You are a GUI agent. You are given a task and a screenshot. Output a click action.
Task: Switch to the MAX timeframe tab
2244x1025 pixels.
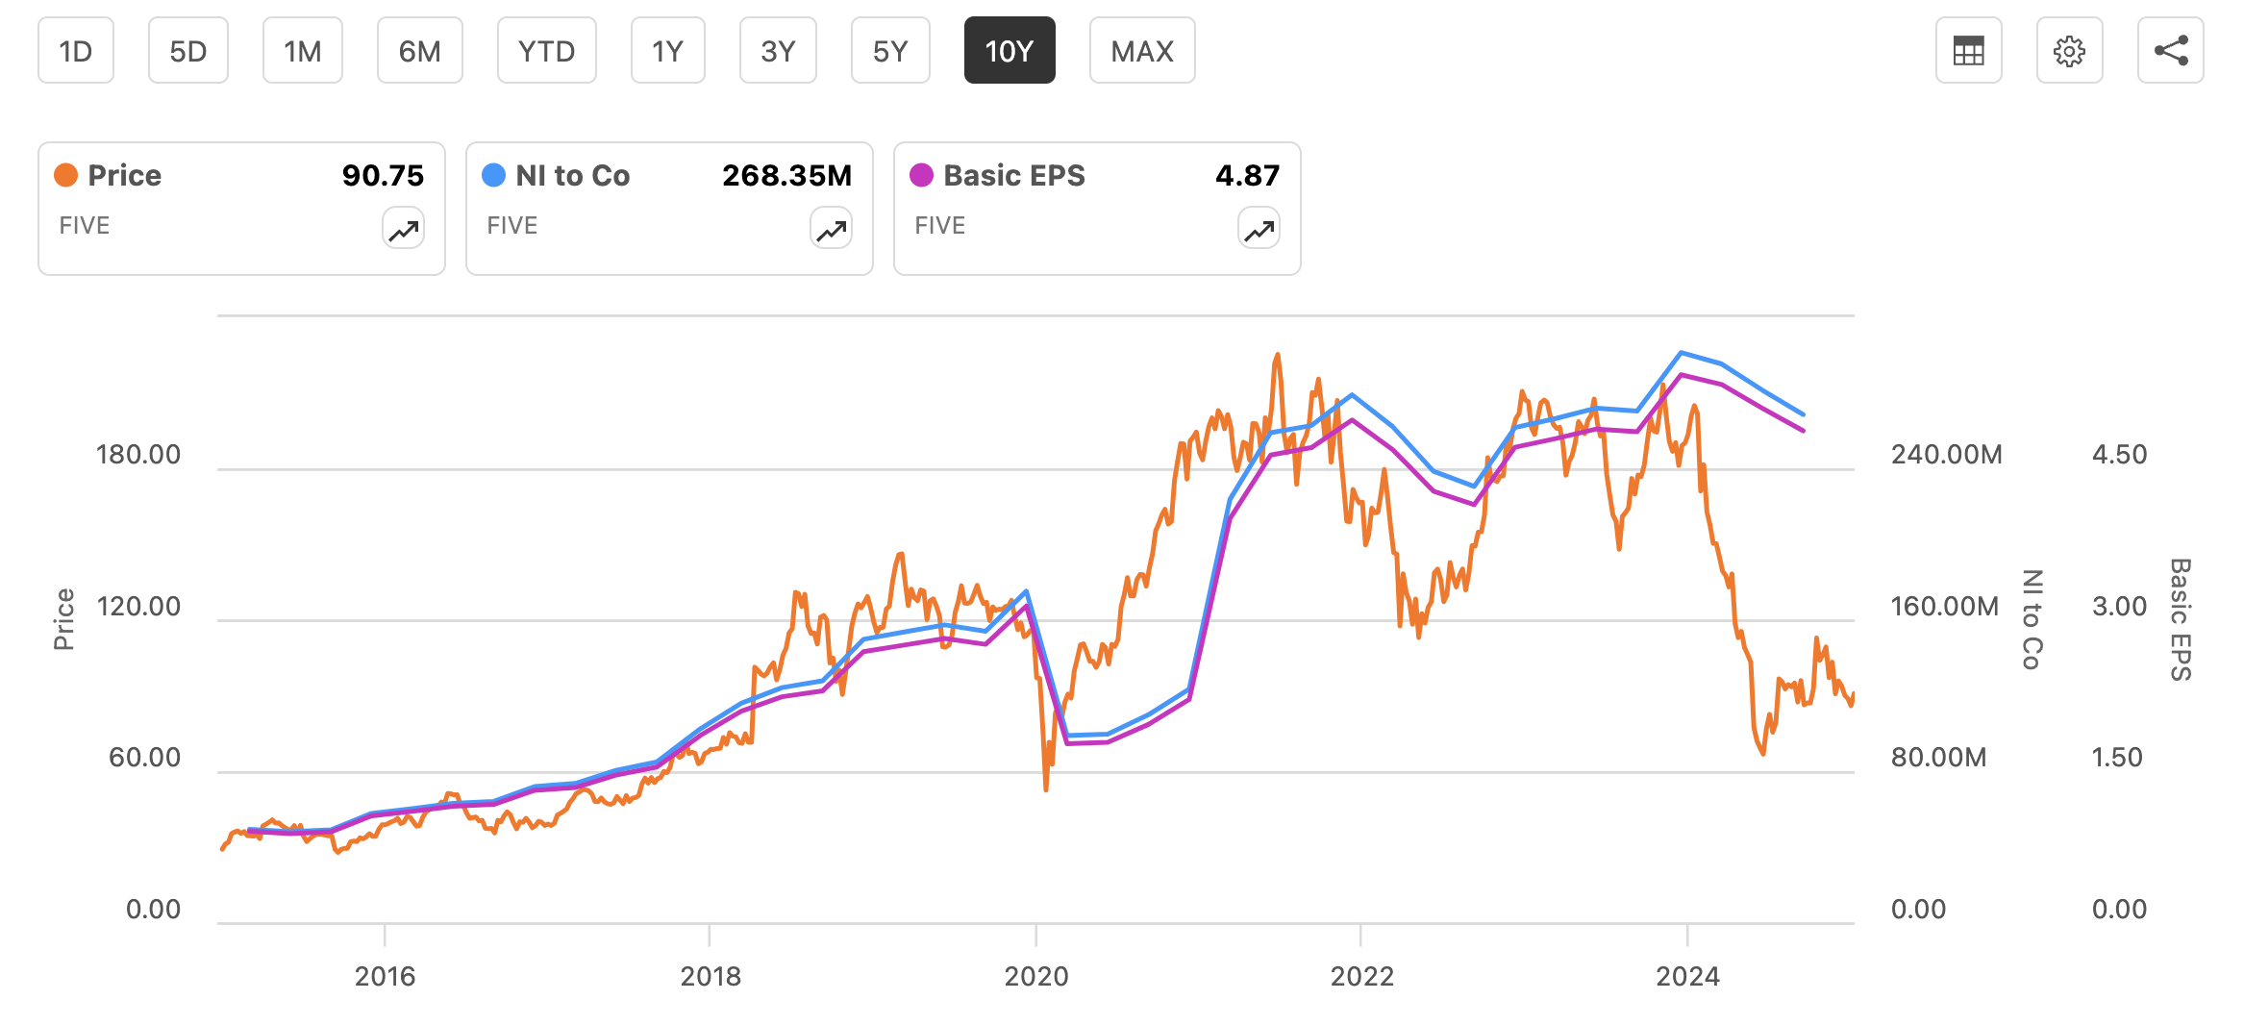click(1141, 50)
